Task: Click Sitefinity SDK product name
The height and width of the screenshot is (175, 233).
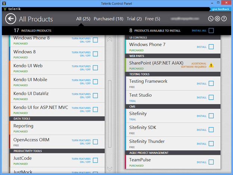Action: (143, 128)
